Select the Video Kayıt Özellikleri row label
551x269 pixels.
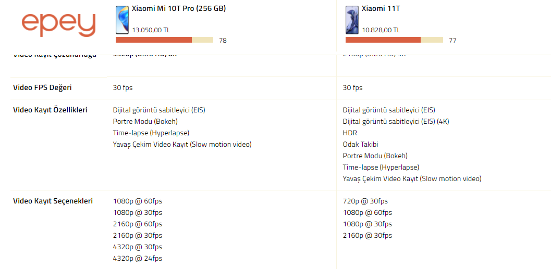(x=50, y=110)
